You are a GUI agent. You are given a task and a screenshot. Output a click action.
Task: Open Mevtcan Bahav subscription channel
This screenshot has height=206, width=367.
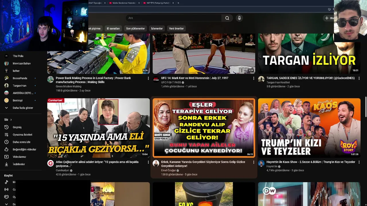coord(22,64)
